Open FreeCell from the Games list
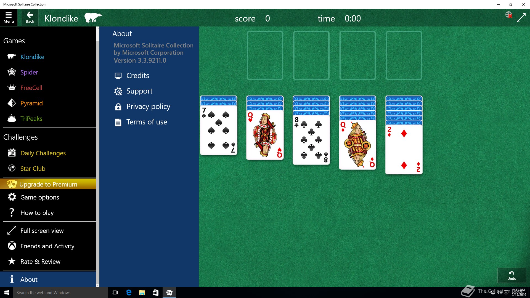Screen dimensions: 530x298 tap(31, 88)
